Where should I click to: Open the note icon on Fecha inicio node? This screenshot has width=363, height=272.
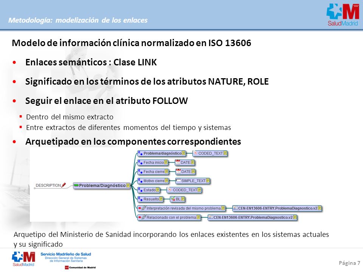166,162
